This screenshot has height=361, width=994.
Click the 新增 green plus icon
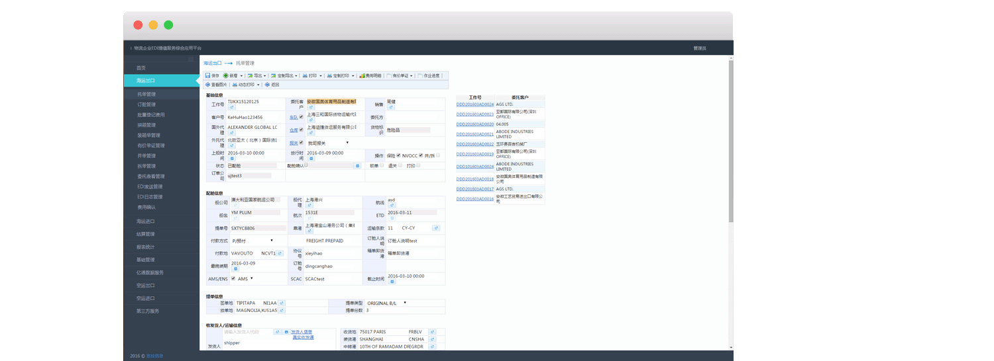click(226, 76)
